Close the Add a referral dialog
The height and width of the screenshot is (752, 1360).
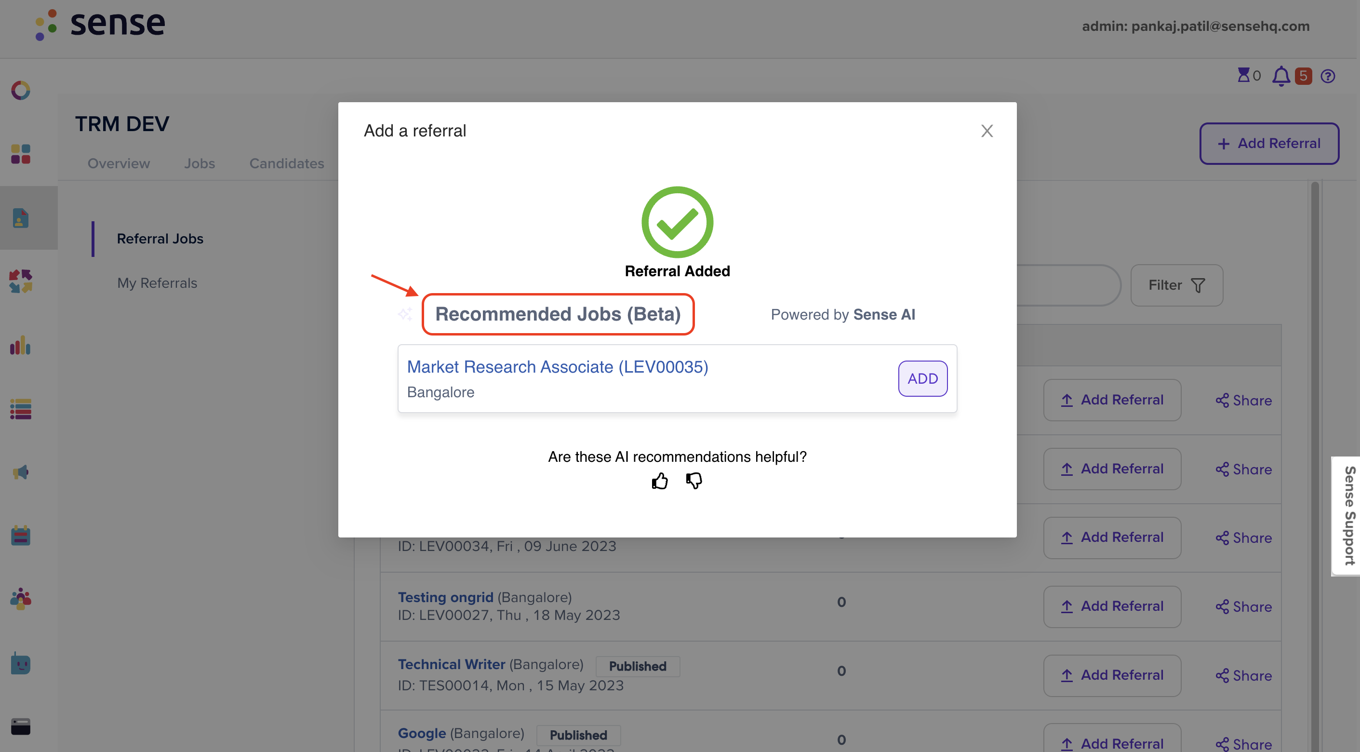click(987, 131)
